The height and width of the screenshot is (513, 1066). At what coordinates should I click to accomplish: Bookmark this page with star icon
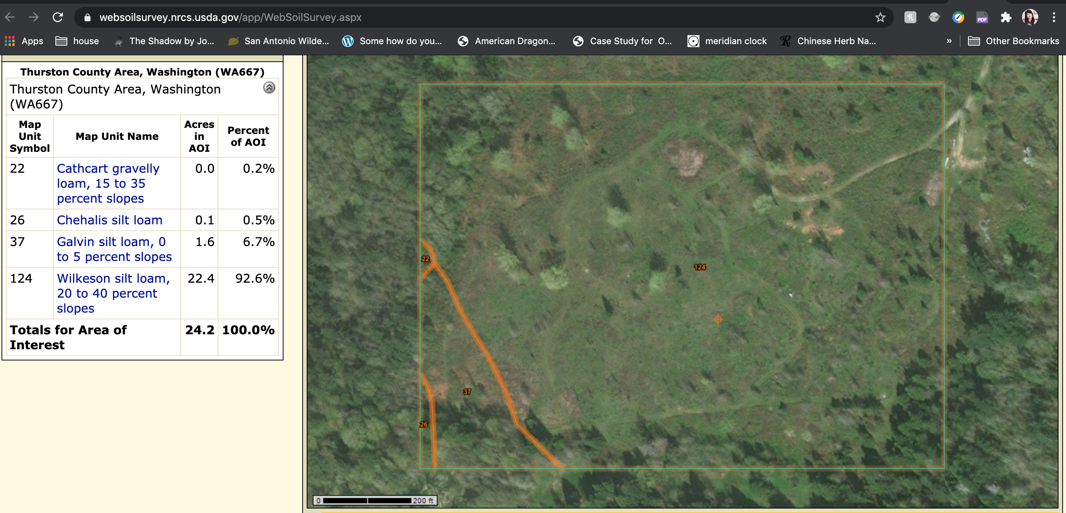point(880,17)
